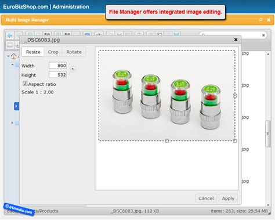This screenshot has height=220, width=275.
Task: Focus the Height input field
Action: 57,75
